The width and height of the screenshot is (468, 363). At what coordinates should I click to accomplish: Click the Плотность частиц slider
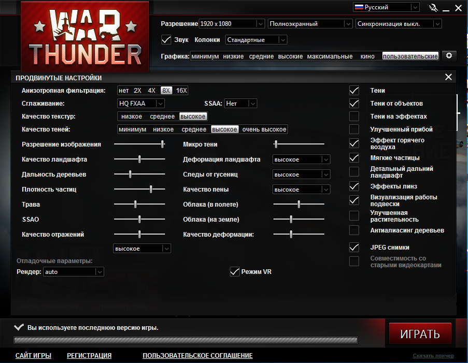tap(139, 189)
